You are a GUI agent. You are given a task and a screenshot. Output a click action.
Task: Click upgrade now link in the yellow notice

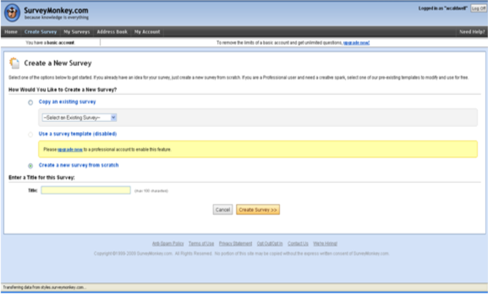pos(70,150)
